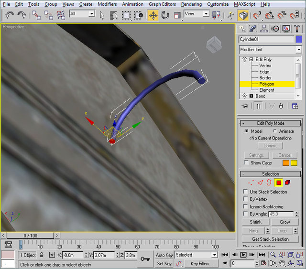
Task: Expand the Bend modifier in stack
Action: (251, 96)
